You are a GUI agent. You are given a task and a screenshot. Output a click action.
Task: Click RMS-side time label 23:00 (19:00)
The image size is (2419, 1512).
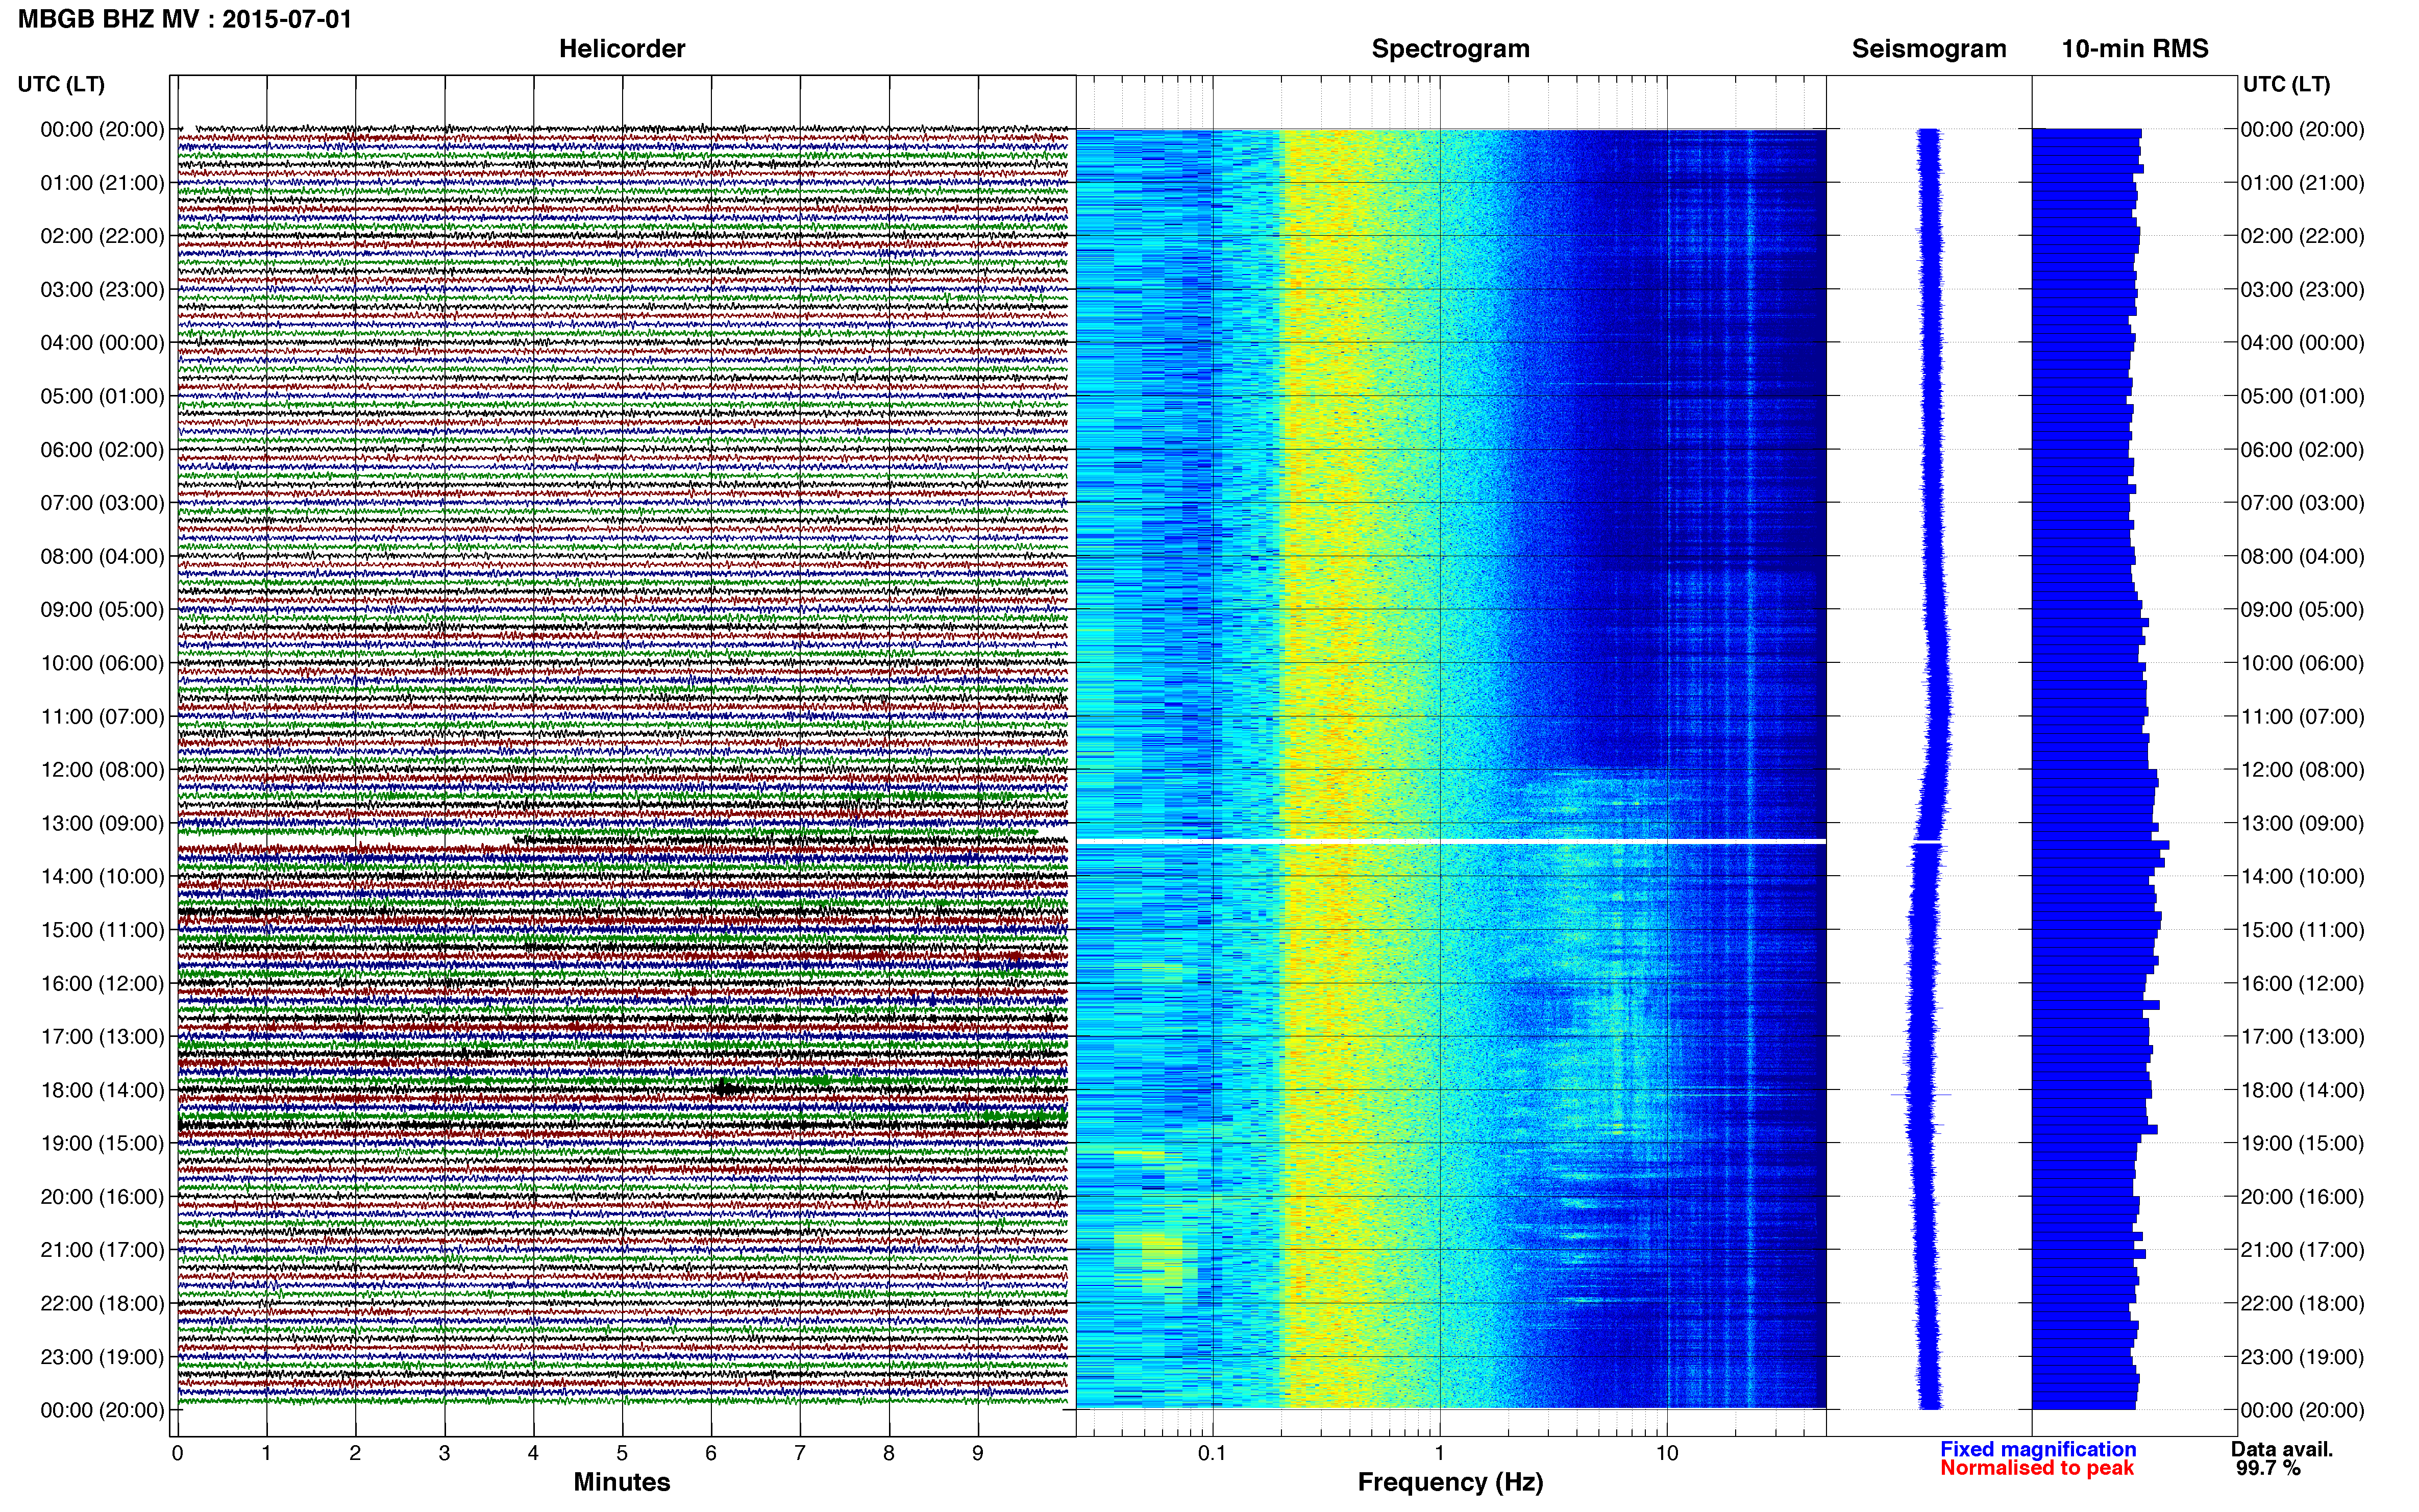(x=2302, y=1357)
